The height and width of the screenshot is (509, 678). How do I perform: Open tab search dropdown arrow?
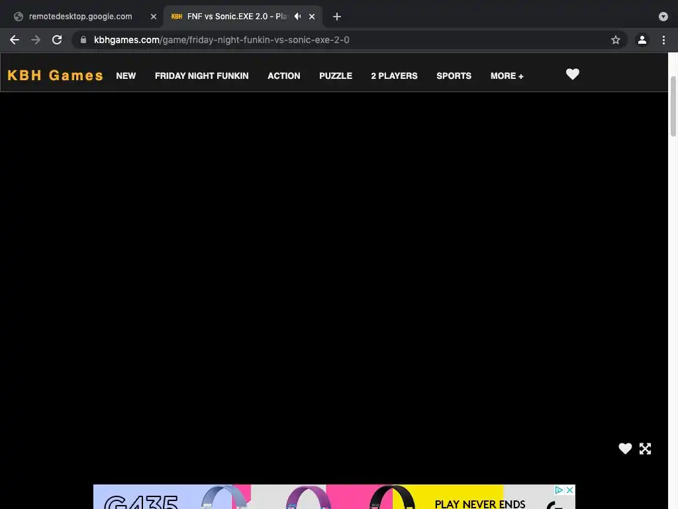point(663,17)
